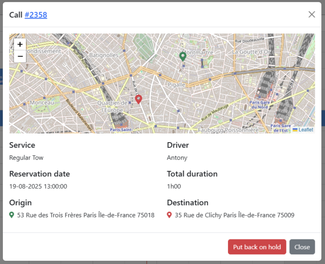This screenshot has width=325, height=264.
Task: Open the Leaflet attribution link
Action: coord(305,130)
